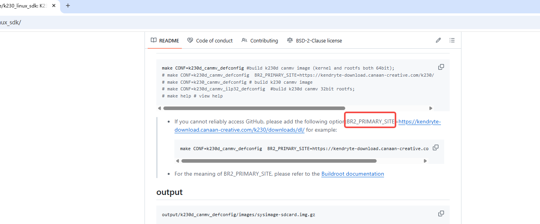Image resolution: width=540 pixels, height=224 pixels.
Task: Click left arrow of example command scrollbar
Action: pyautogui.click(x=178, y=161)
